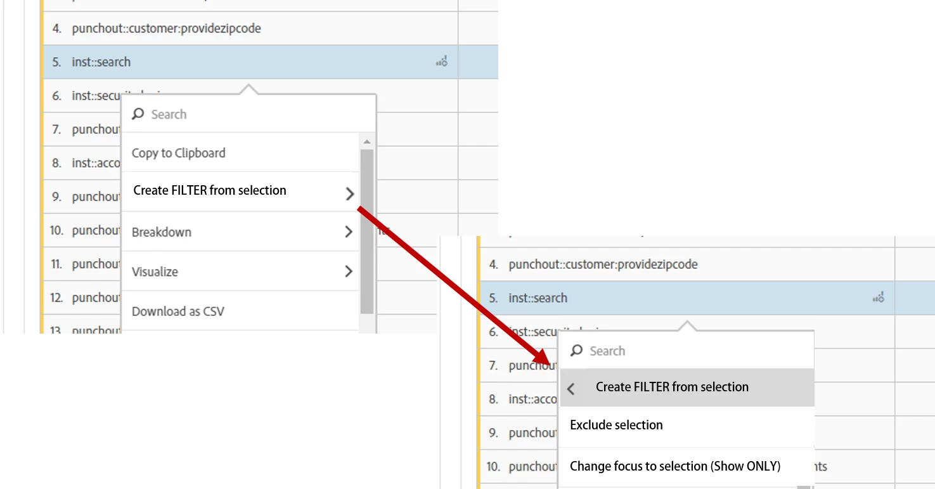Screen dimensions: 935x489
Task: Focus the Search field above Copy to Clipboard
Action: pos(248,114)
